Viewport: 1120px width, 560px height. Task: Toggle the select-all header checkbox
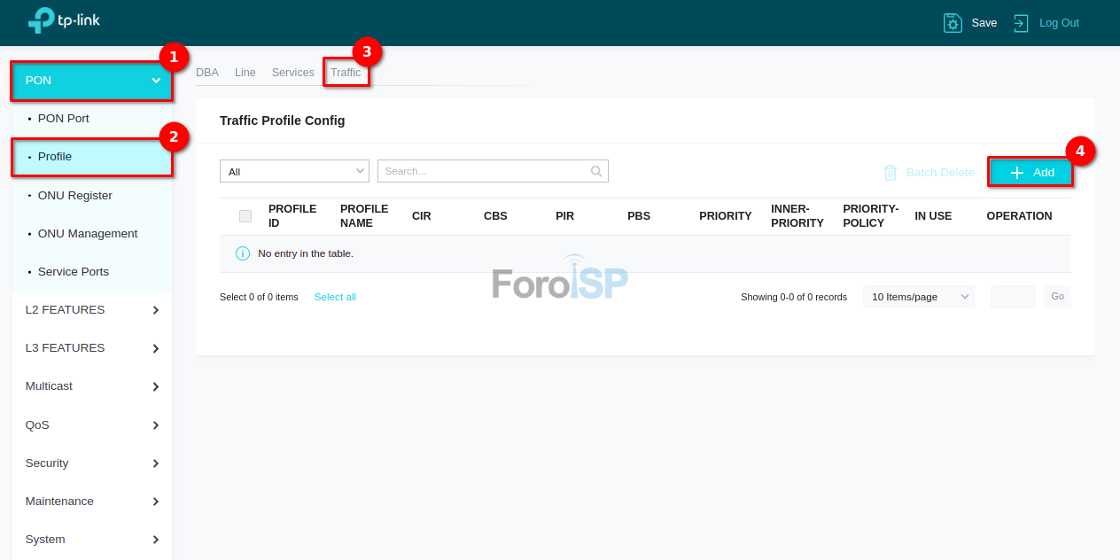pyautogui.click(x=245, y=216)
